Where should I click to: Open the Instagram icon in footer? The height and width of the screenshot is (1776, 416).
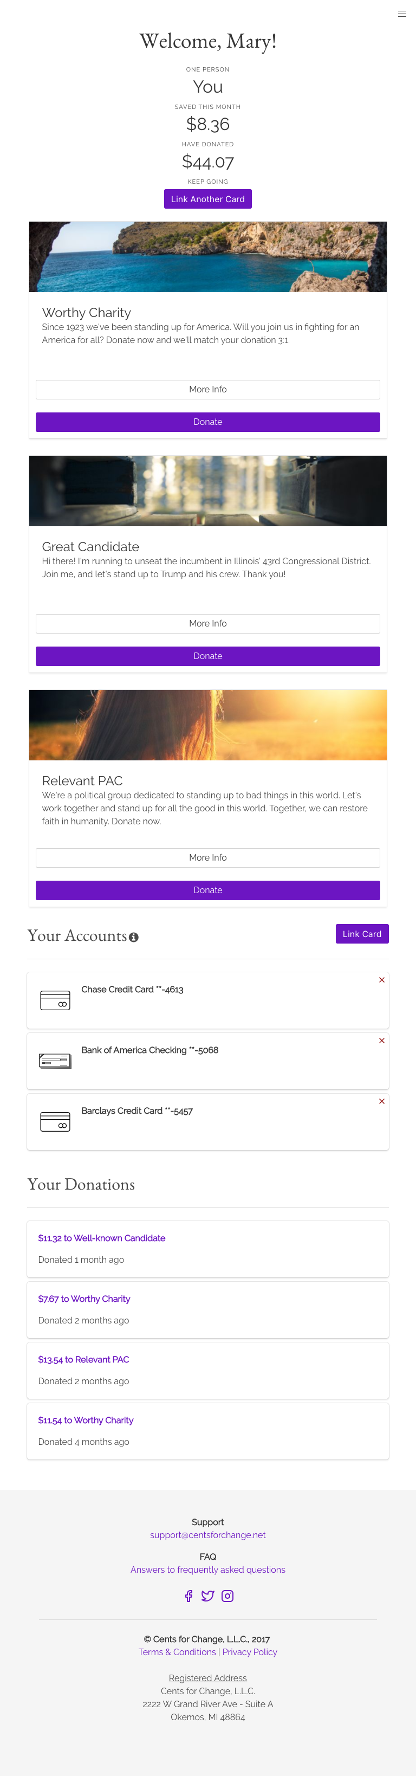(x=227, y=1596)
